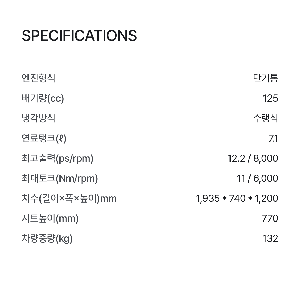Click the 시트높이(mm) label

coord(50,218)
